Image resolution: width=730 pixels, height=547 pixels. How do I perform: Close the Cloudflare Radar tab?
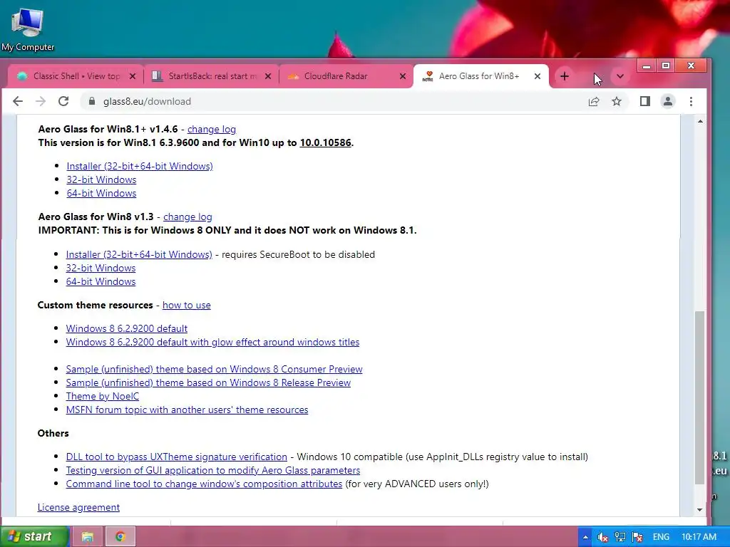[403, 76]
